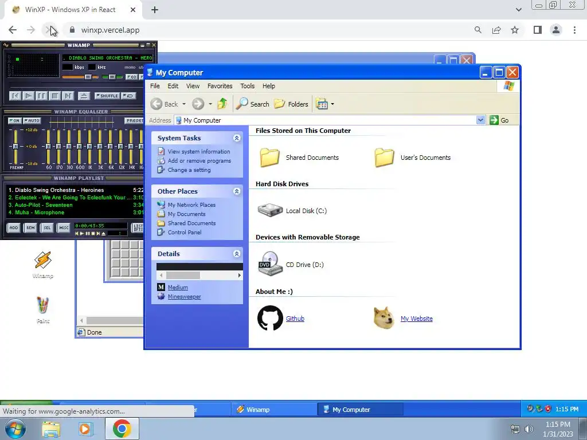Skip to next track in Winamp
Screen dimensions: 587x440
point(68,96)
